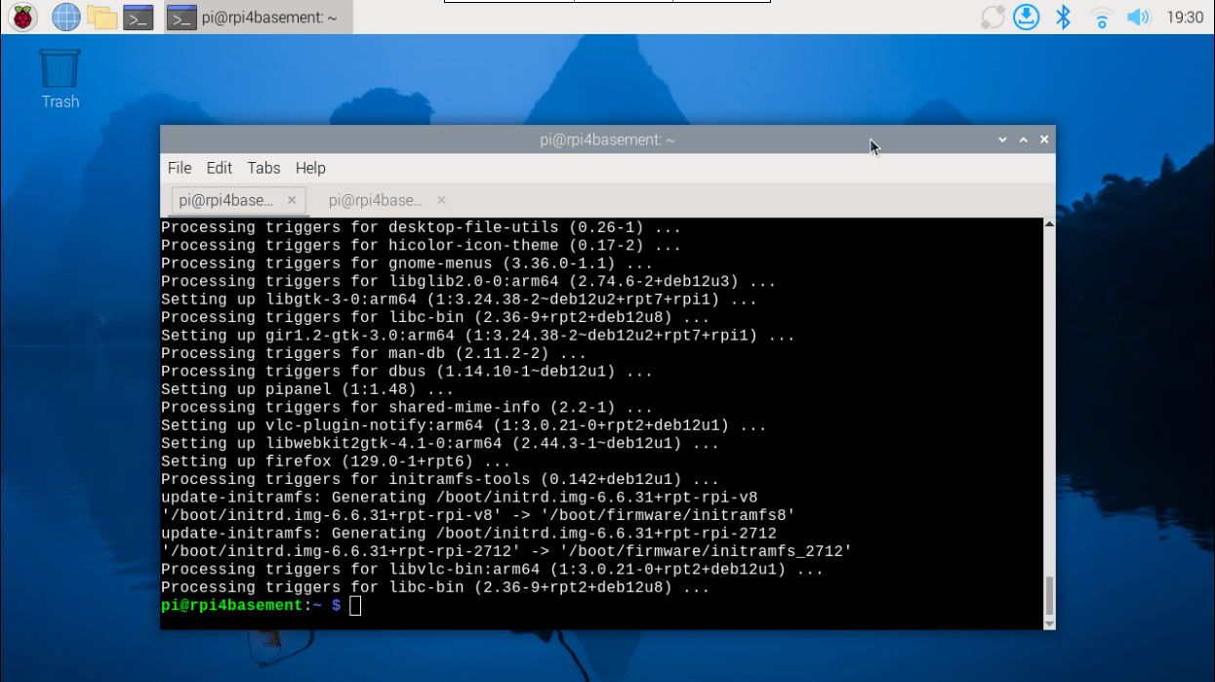Image resolution: width=1215 pixels, height=682 pixels.
Task: Click the pi@rpi4basement command prompt
Action: click(x=251, y=606)
